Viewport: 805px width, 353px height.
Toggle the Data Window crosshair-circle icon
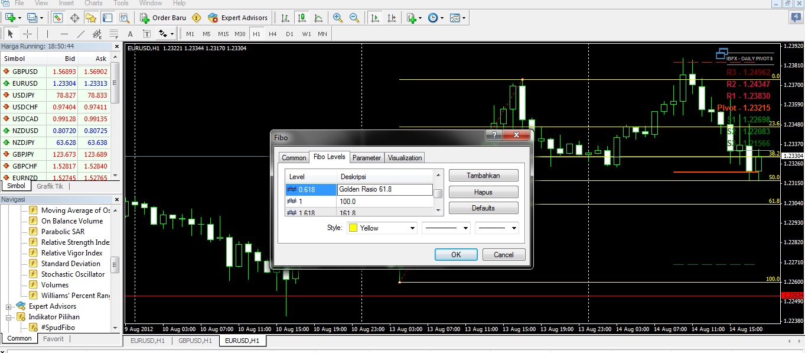(x=74, y=18)
